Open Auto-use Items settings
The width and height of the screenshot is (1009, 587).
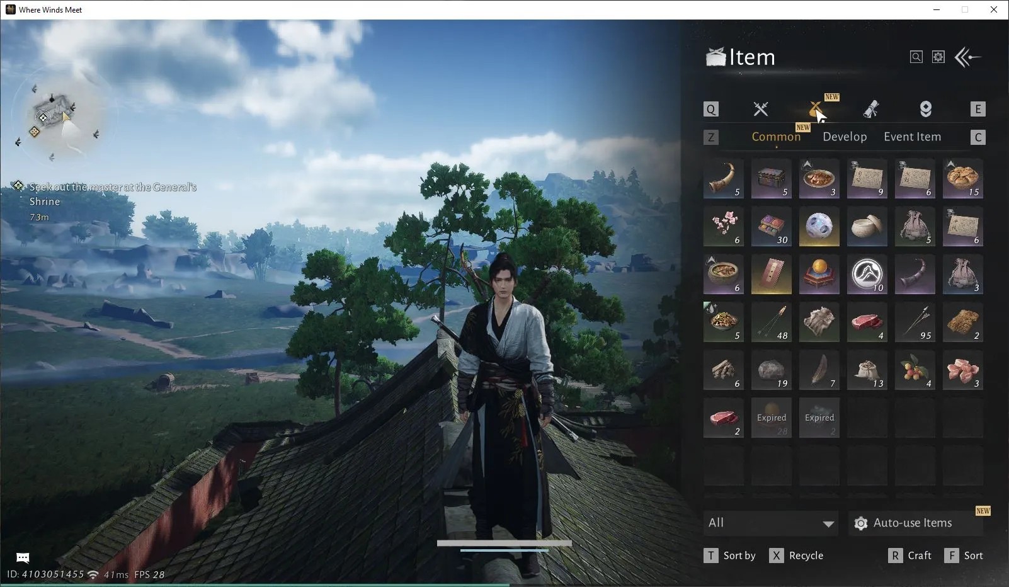(x=915, y=523)
